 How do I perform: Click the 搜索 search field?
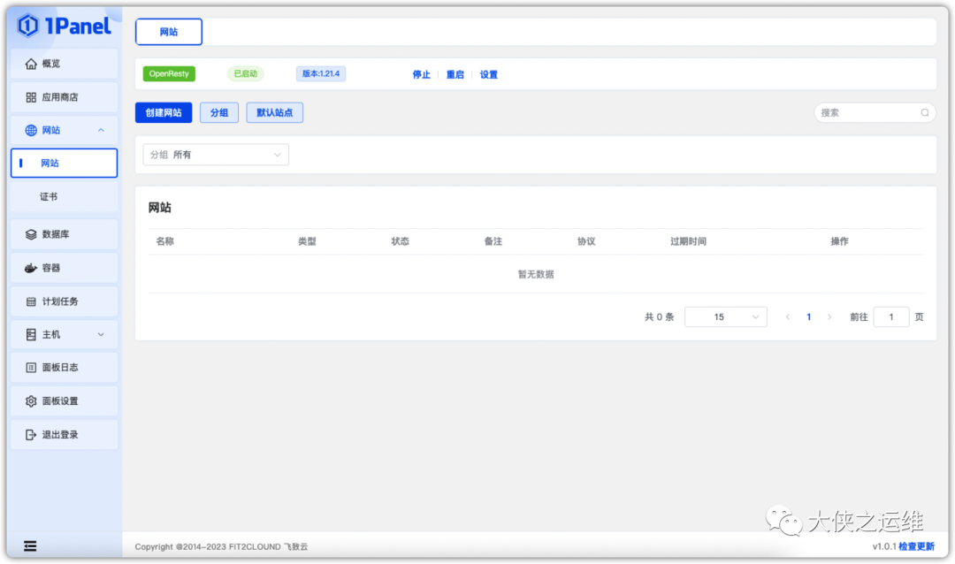coord(875,112)
